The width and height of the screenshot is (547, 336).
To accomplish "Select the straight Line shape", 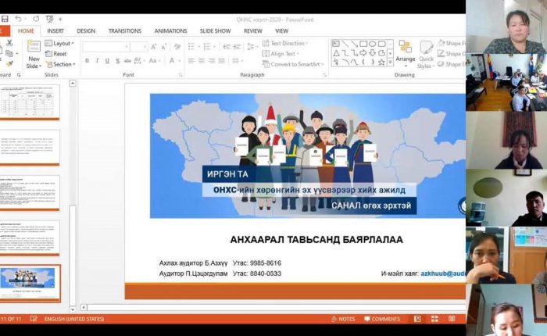I will pyautogui.click(x=345, y=44).
